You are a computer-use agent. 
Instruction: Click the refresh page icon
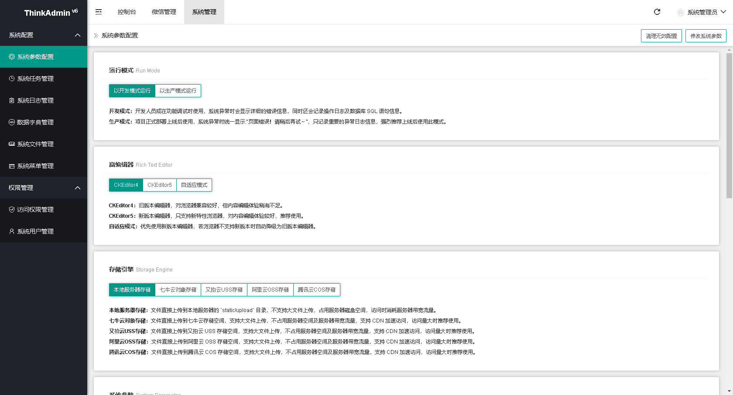[x=657, y=12]
